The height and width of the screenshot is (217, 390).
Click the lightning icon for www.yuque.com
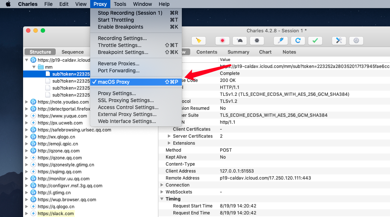pos(33,116)
